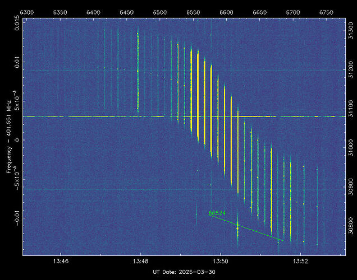Select the 0 frequency offset tick label

coord(17,140)
